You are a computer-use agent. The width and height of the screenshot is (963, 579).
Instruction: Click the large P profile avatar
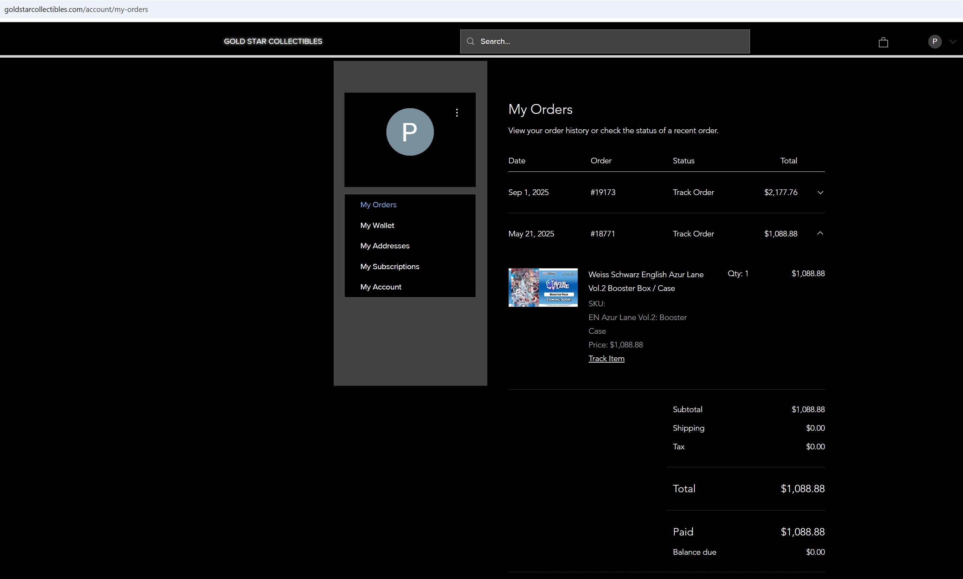pyautogui.click(x=410, y=132)
